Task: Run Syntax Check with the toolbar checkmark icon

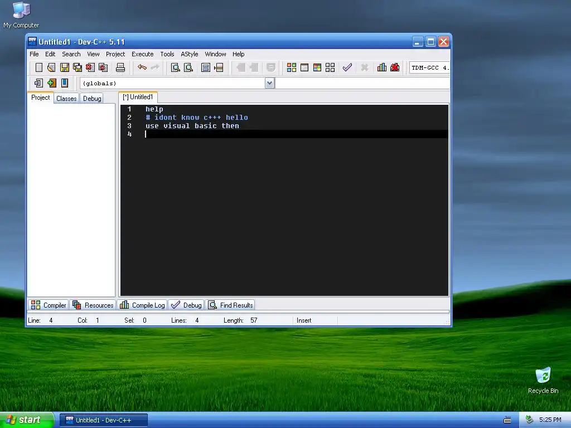Action: (347, 67)
